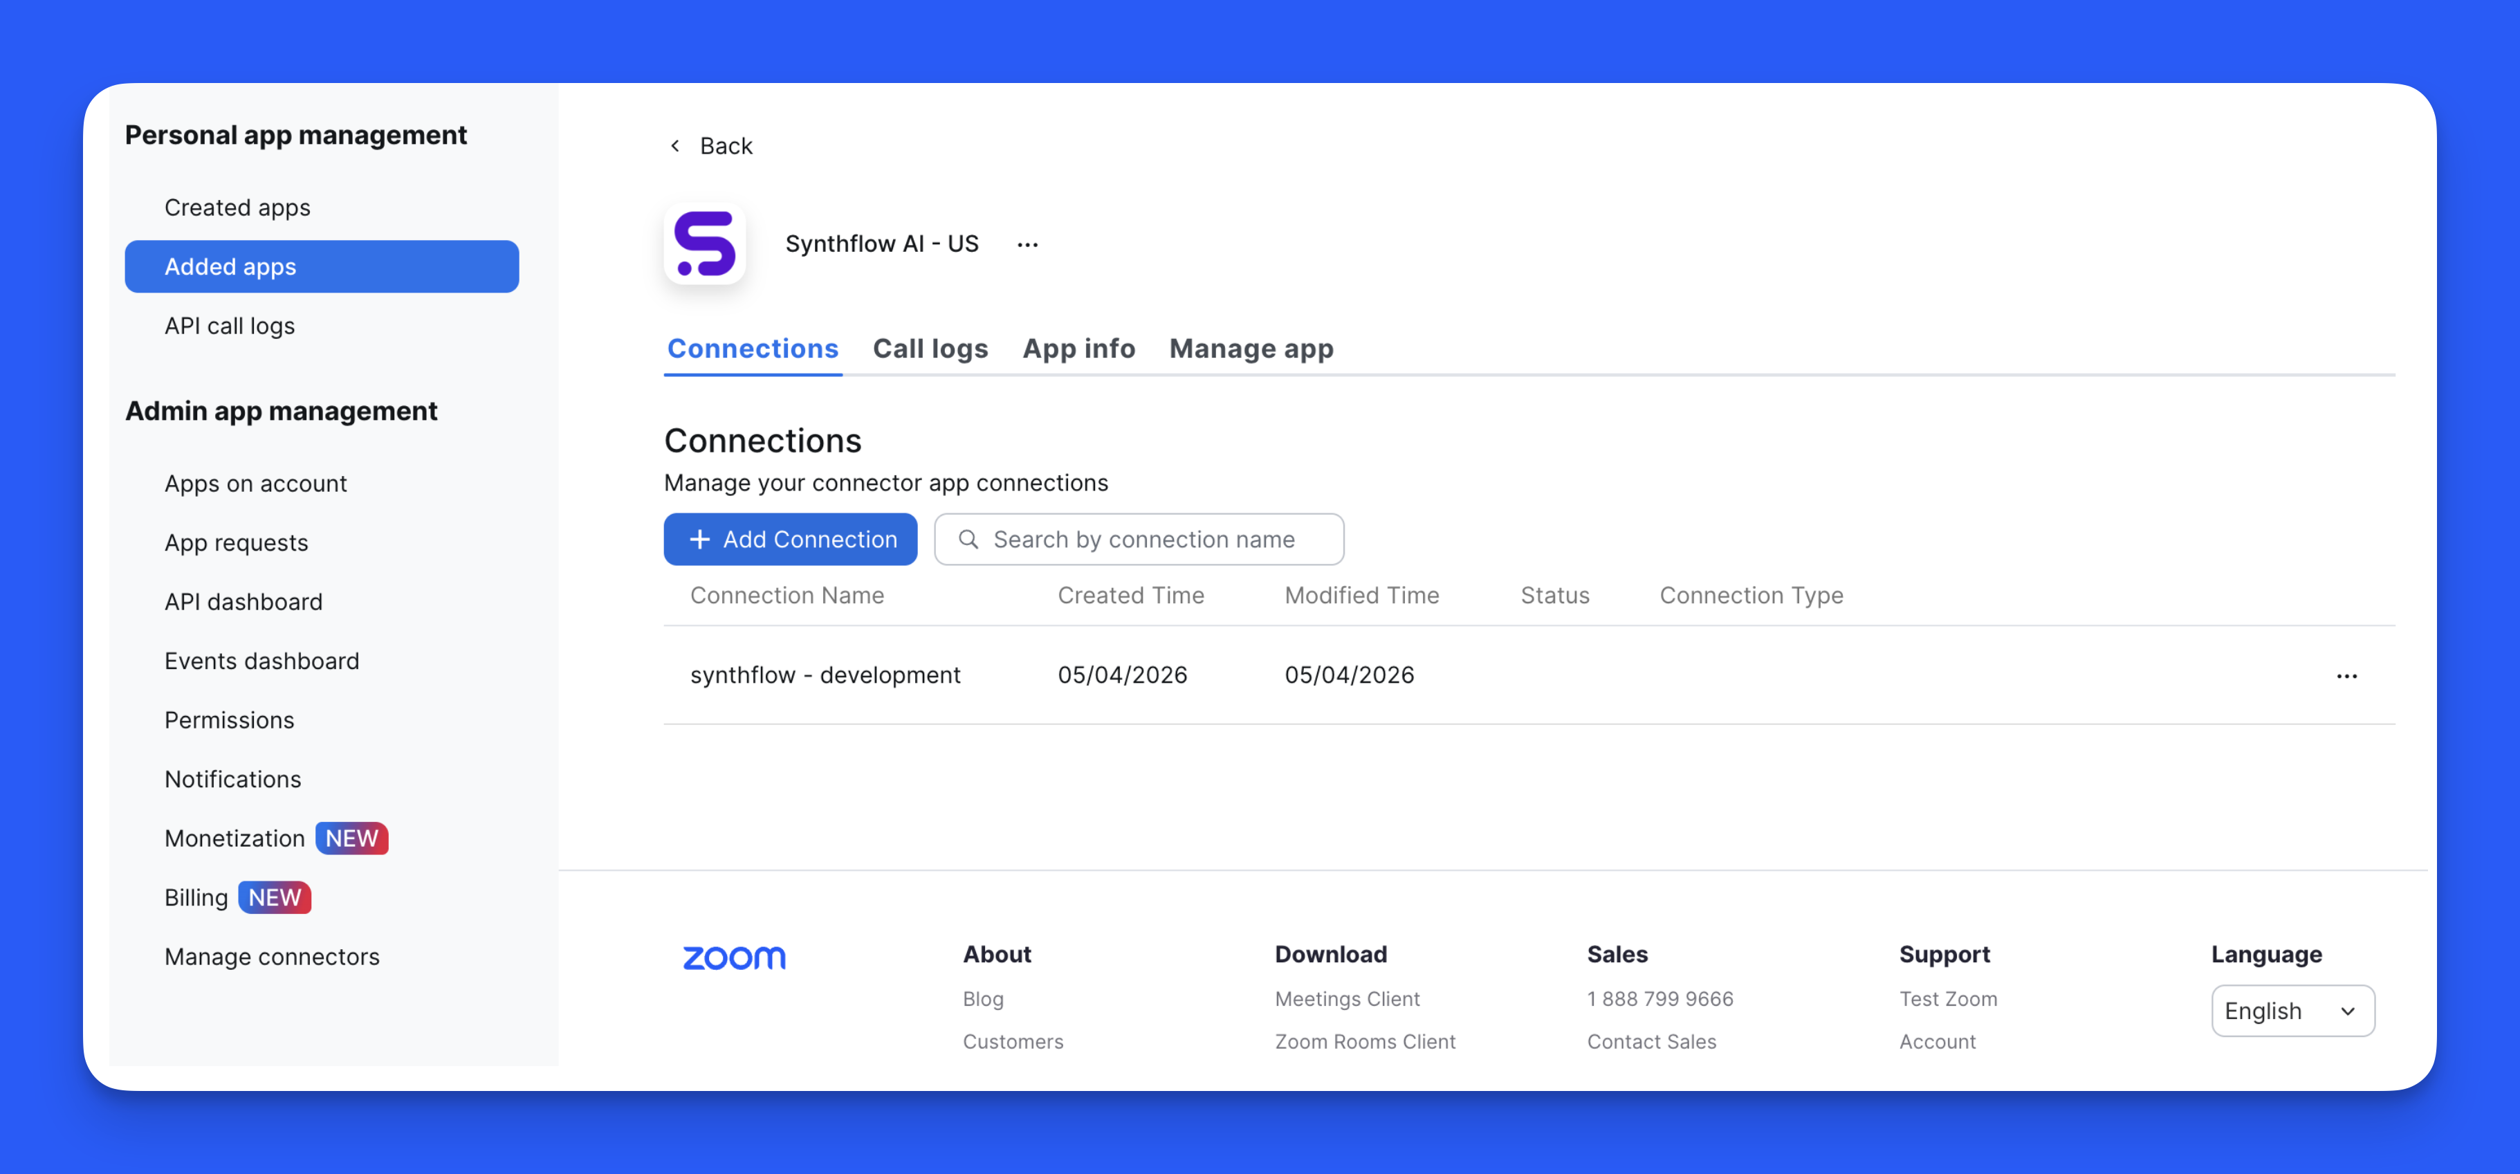
Task: Focus the Search by connection name field
Action: pos(1139,539)
